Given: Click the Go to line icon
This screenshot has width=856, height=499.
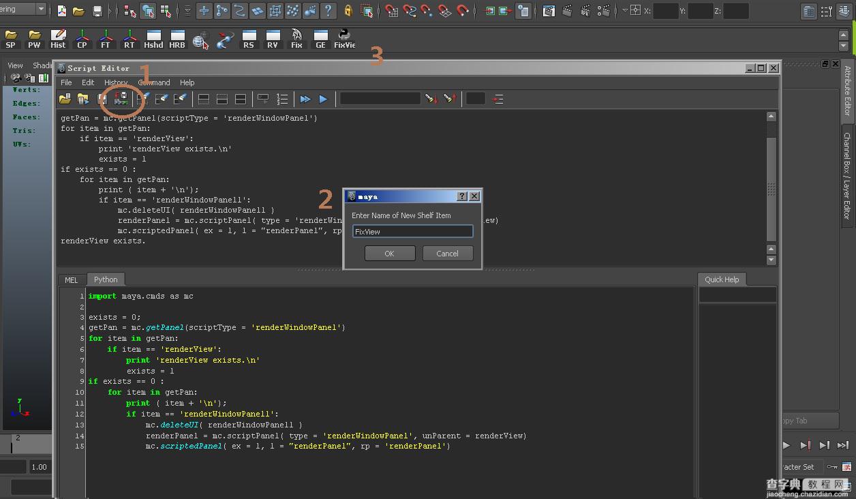Looking at the screenshot, I should point(498,100).
